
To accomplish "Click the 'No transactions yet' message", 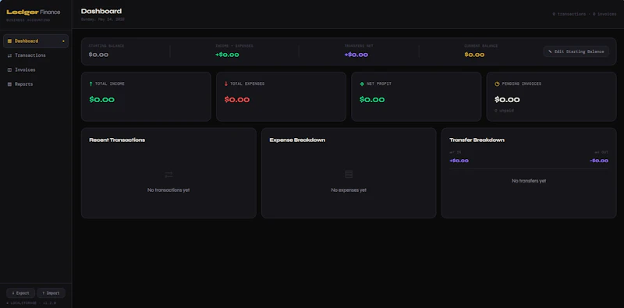I will [168, 190].
